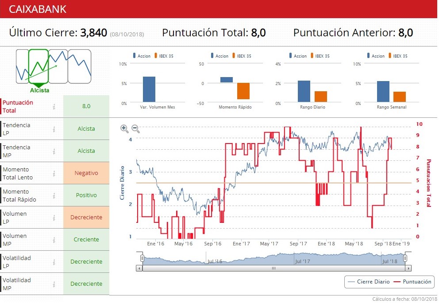Click the orange IBEX 35 bar in Momento Rápido
This screenshot has height=303, width=439.
243,91
